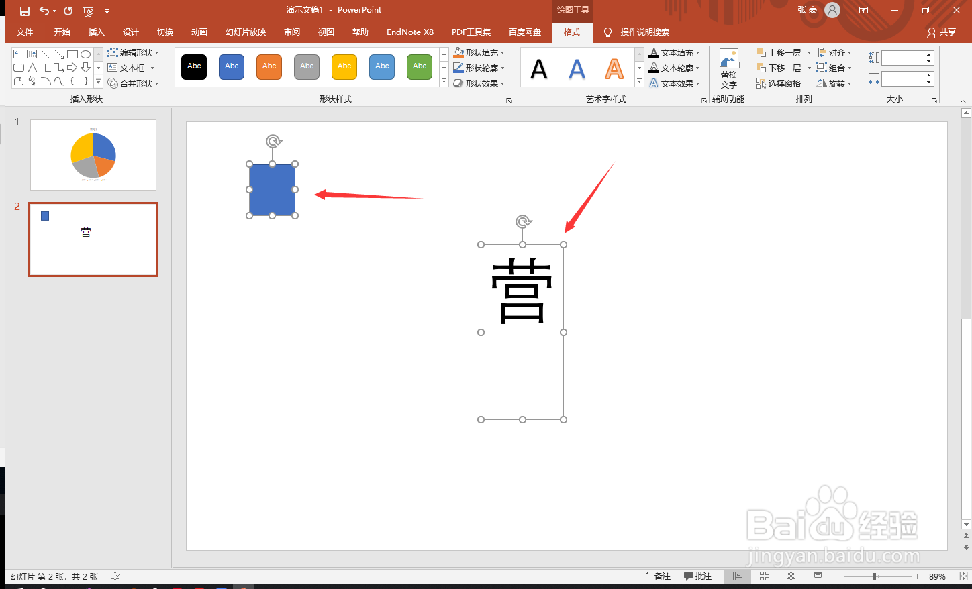Open the 开始 ribbon tab
Image resolution: width=972 pixels, height=589 pixels.
pos(62,32)
